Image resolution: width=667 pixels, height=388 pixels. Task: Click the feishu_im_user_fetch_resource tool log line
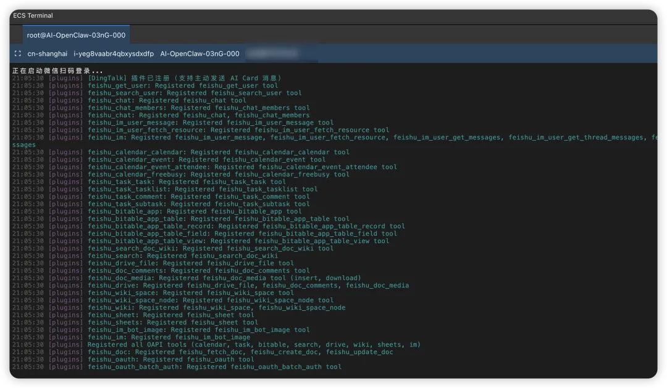coord(200,130)
